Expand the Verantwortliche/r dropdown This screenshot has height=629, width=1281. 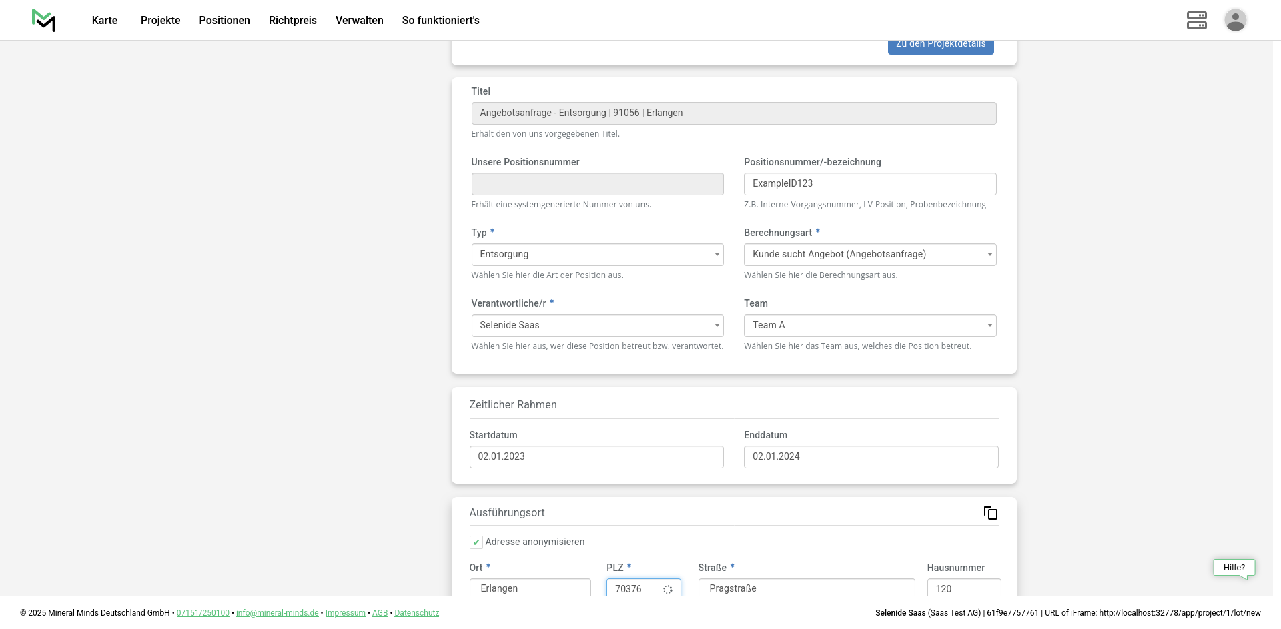point(597,326)
